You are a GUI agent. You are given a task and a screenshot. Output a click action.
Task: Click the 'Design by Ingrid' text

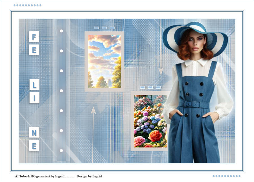coord(89,176)
